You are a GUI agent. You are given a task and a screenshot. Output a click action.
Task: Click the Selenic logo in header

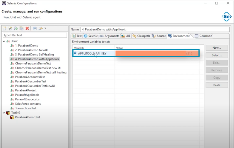[x=226, y=17]
